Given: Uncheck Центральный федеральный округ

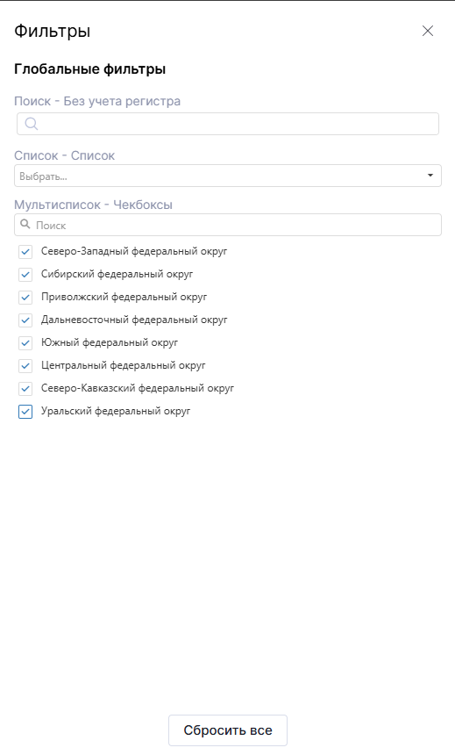Looking at the screenshot, I should (25, 366).
